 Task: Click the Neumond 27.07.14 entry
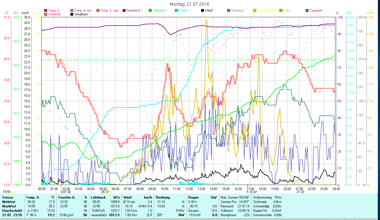(x=235, y=206)
